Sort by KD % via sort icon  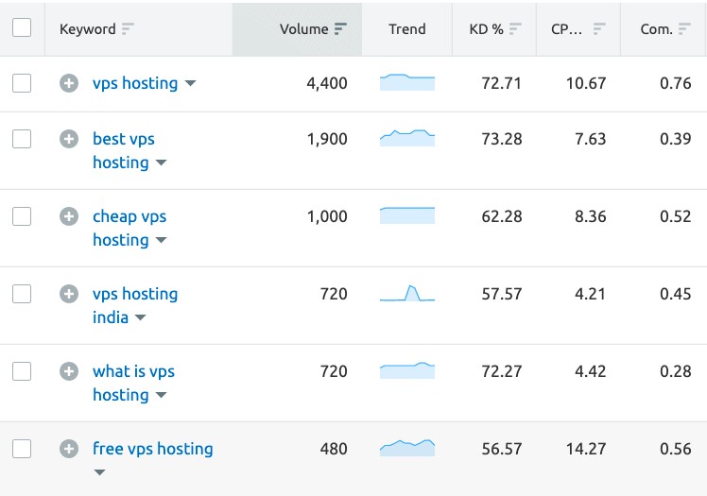[515, 29]
